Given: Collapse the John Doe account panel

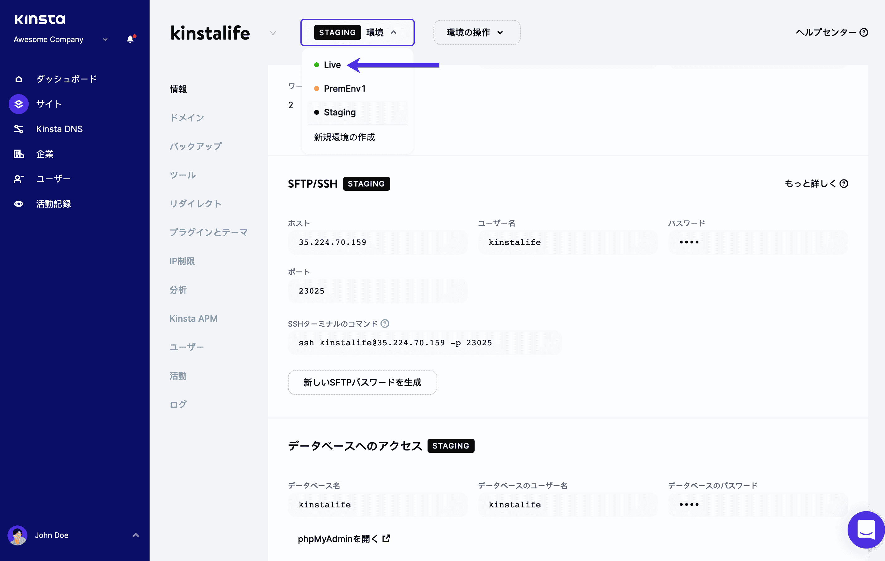Looking at the screenshot, I should click(x=136, y=535).
